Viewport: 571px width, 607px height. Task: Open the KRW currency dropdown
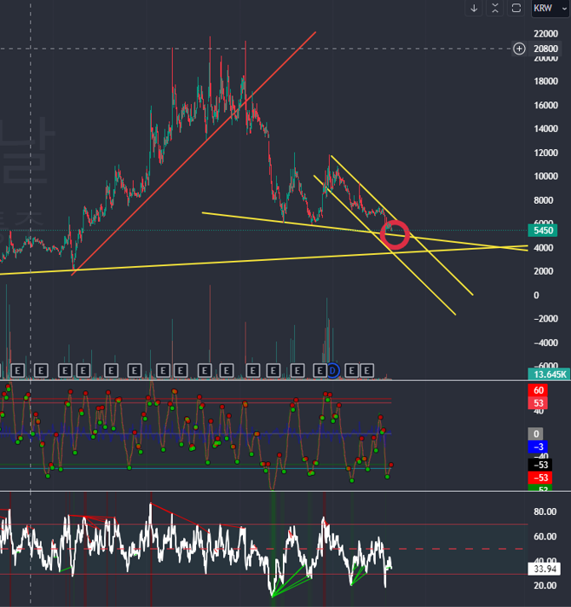click(x=550, y=9)
